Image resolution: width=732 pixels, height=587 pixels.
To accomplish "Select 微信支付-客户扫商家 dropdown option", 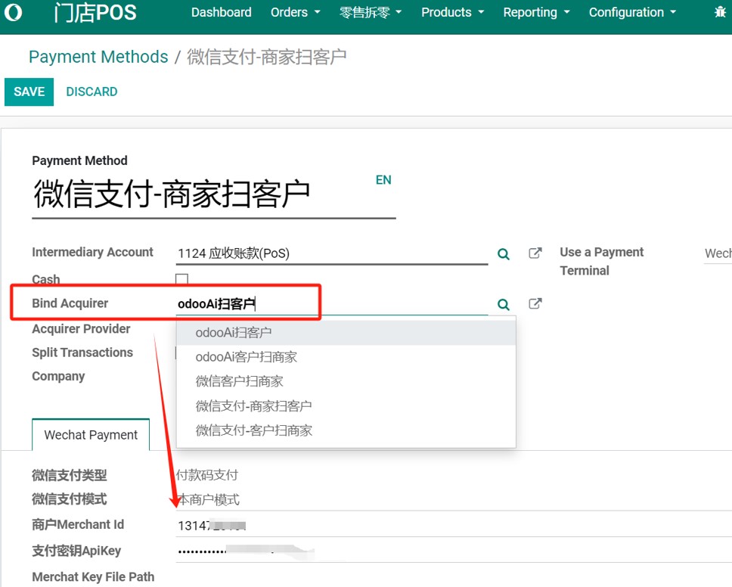I will coord(346,430).
